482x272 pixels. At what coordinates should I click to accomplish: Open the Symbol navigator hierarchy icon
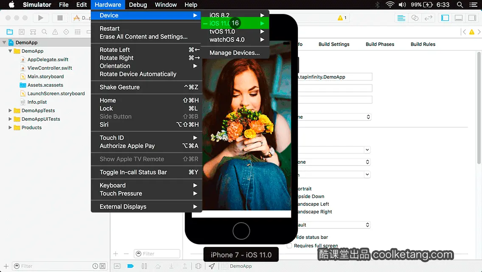33,32
